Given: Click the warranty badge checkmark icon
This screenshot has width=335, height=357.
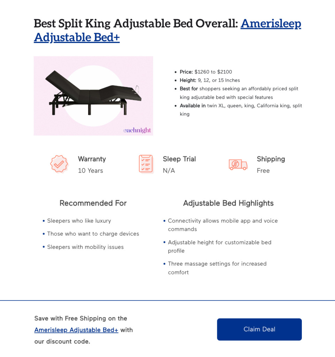Looking at the screenshot, I should (59, 164).
